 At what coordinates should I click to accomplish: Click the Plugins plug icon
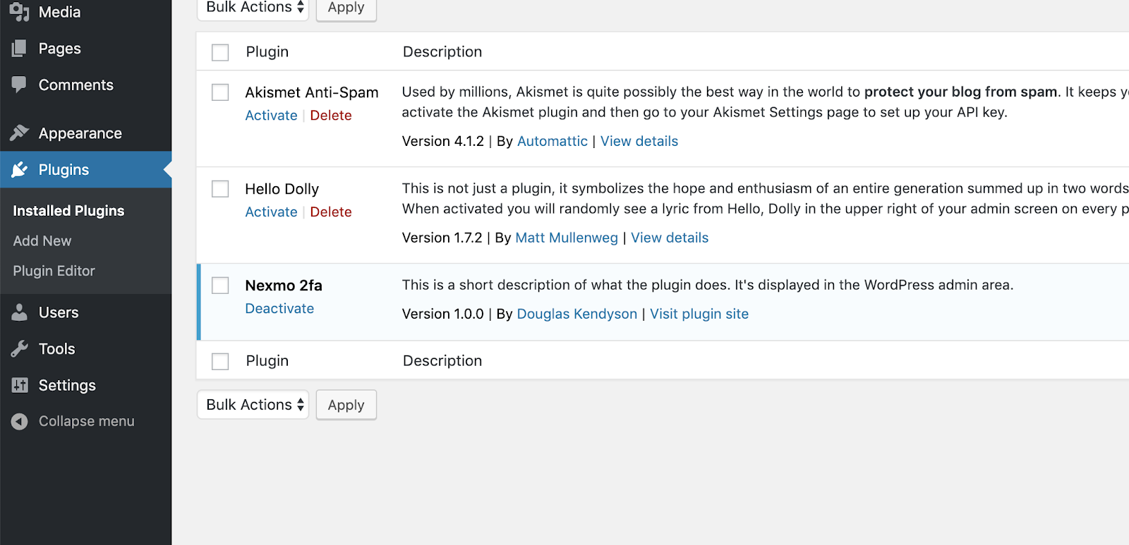click(20, 169)
